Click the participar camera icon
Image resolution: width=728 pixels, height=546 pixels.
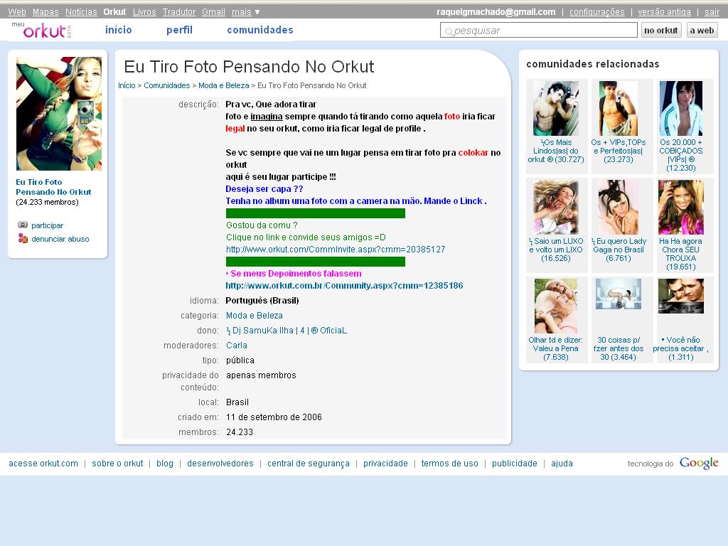[23, 225]
